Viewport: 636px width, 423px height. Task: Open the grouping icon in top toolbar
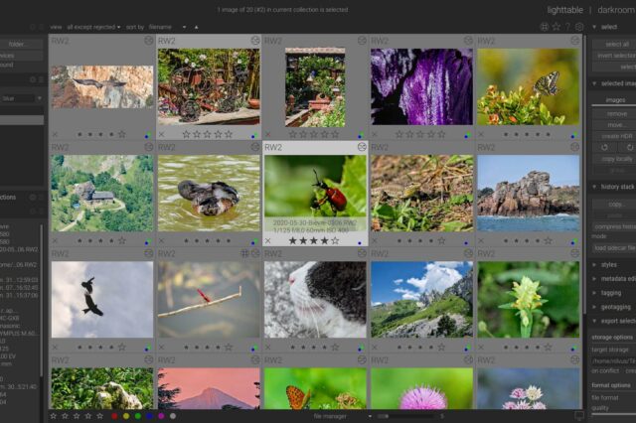click(x=544, y=27)
